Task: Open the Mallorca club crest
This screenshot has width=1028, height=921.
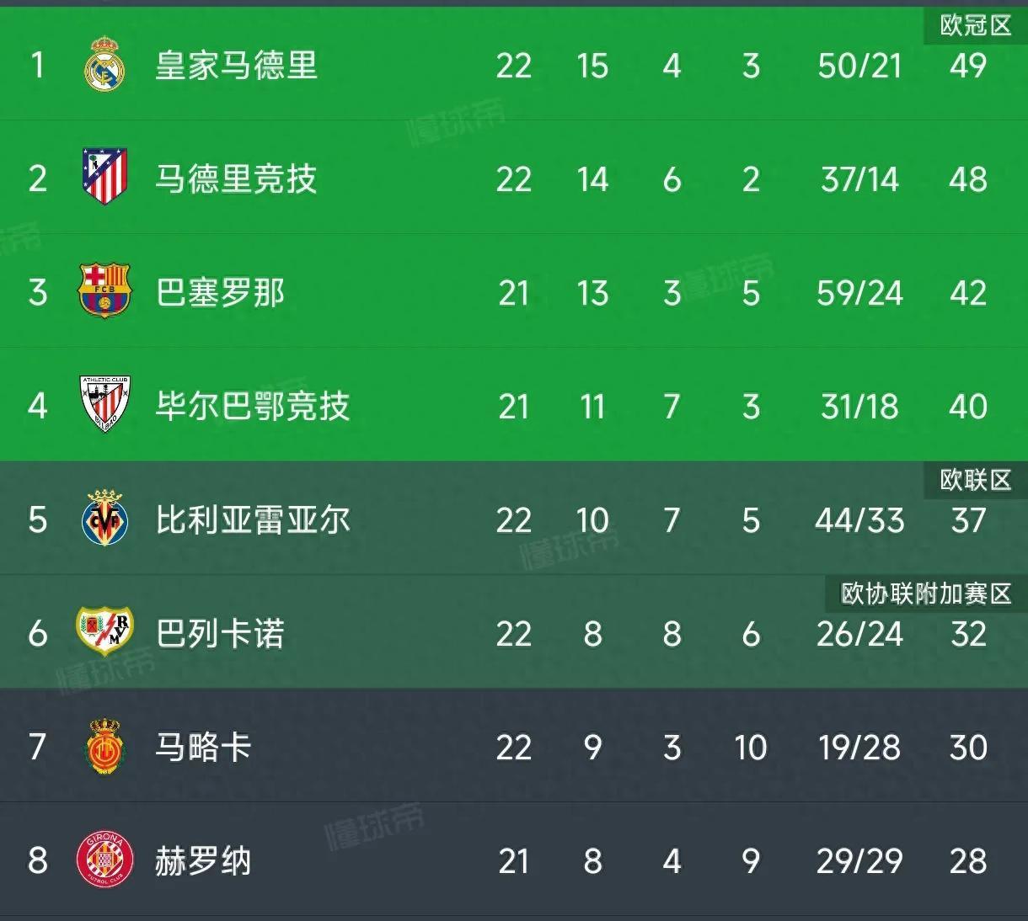Action: click(x=104, y=746)
